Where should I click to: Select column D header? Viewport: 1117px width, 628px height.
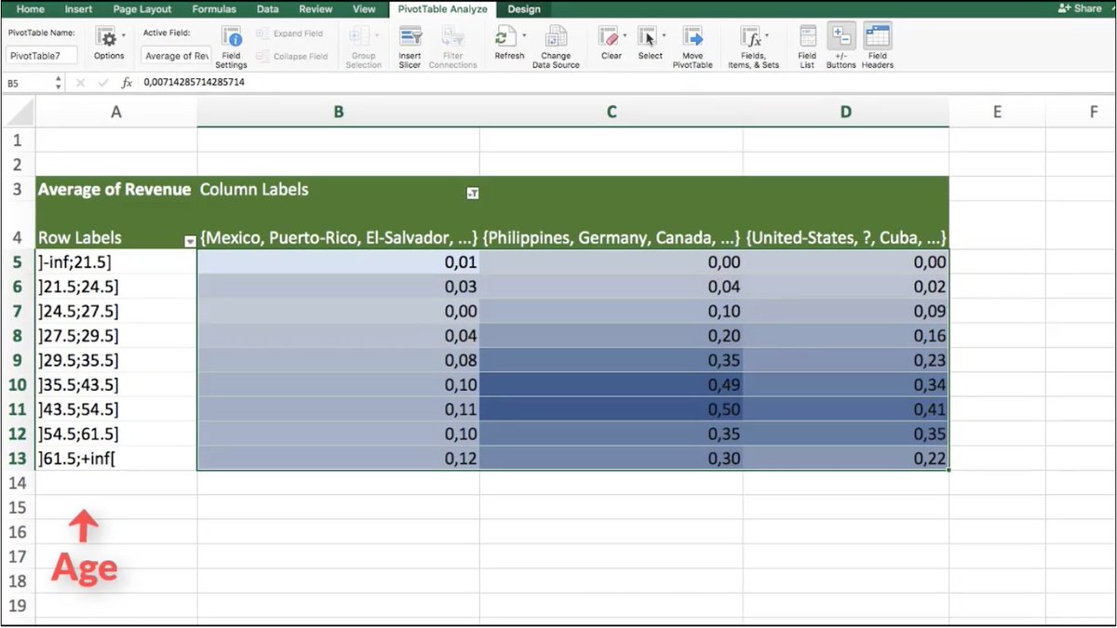click(x=846, y=112)
